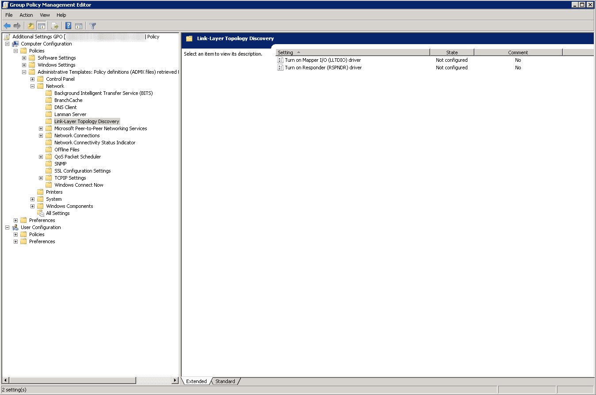
Task: Expand the QoS Packet Scheduler node
Action: coord(41,157)
